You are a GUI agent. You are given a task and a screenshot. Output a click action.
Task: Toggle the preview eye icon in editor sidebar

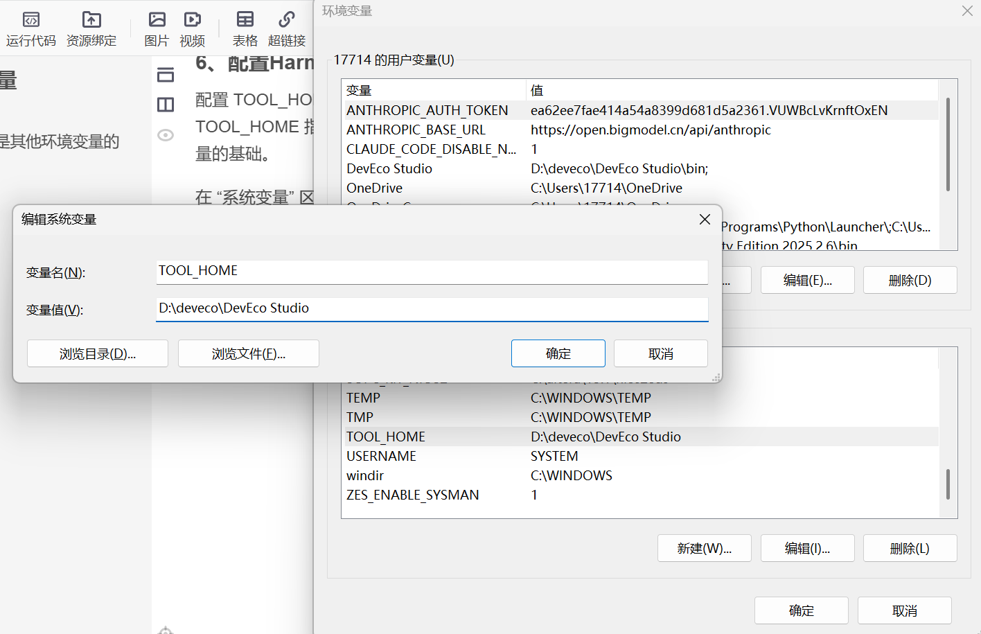pos(166,135)
